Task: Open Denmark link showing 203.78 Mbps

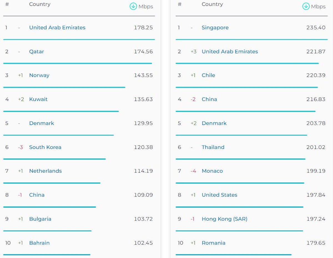Action: click(214, 123)
